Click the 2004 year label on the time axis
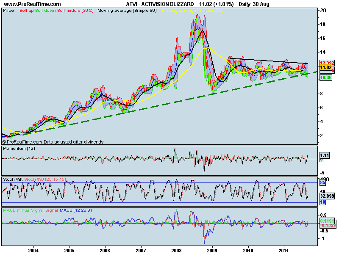This screenshot has width=339, height=254. (33, 251)
